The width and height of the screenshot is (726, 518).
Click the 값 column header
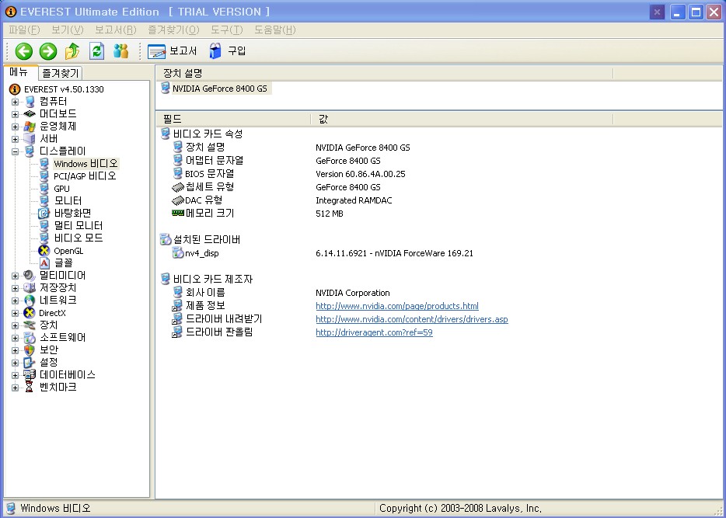click(462, 120)
